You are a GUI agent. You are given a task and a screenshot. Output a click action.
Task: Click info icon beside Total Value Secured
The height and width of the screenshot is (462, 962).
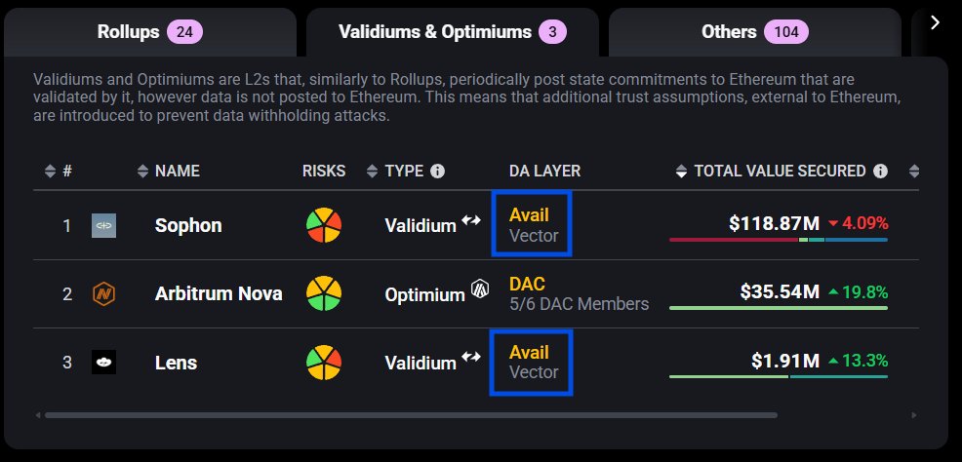click(x=880, y=171)
